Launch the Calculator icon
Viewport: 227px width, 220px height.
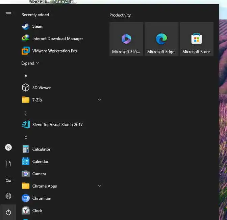pos(26,149)
